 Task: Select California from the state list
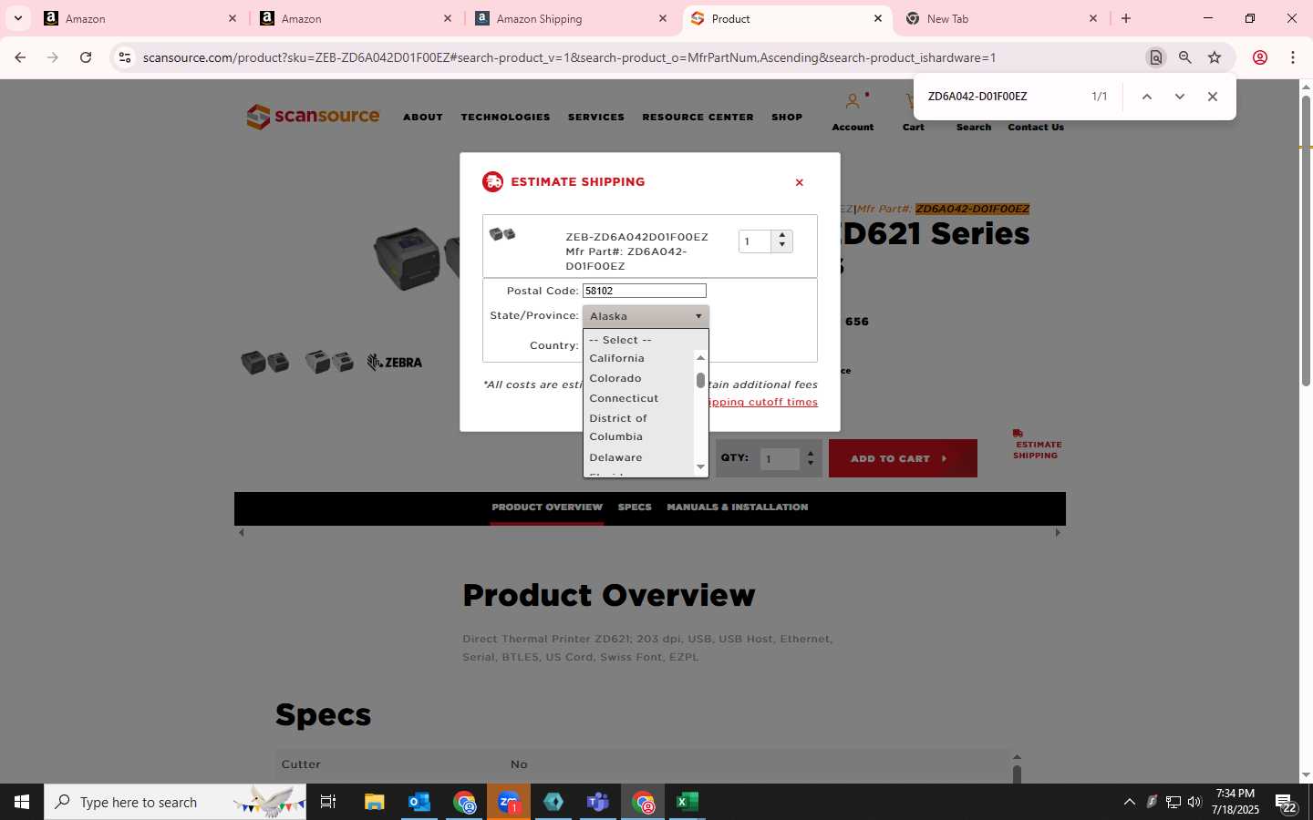point(616,358)
